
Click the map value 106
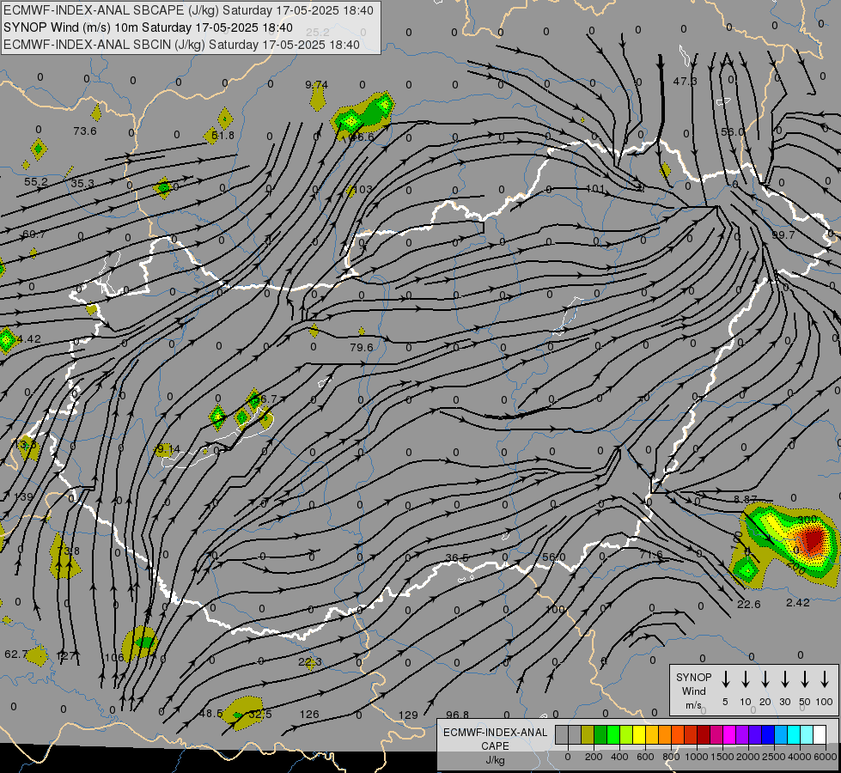coord(113,658)
